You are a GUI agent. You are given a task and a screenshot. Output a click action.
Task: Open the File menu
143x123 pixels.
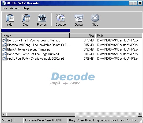pos(5,8)
